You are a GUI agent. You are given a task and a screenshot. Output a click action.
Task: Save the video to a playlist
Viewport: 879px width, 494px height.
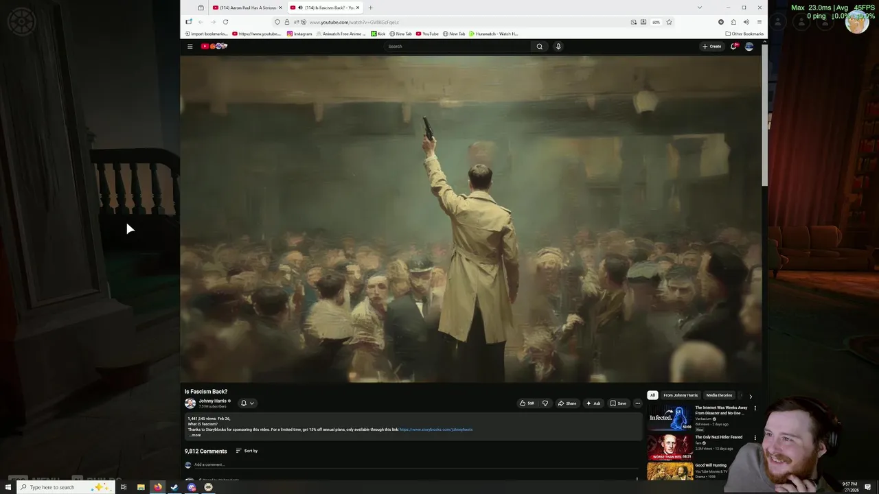coord(619,403)
